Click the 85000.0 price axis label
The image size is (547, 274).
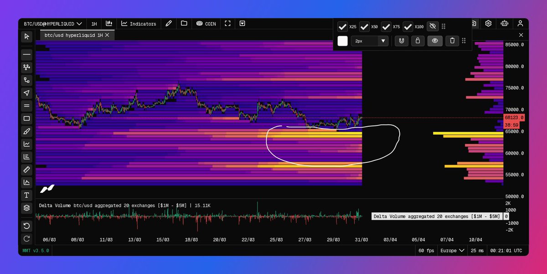pos(514,45)
